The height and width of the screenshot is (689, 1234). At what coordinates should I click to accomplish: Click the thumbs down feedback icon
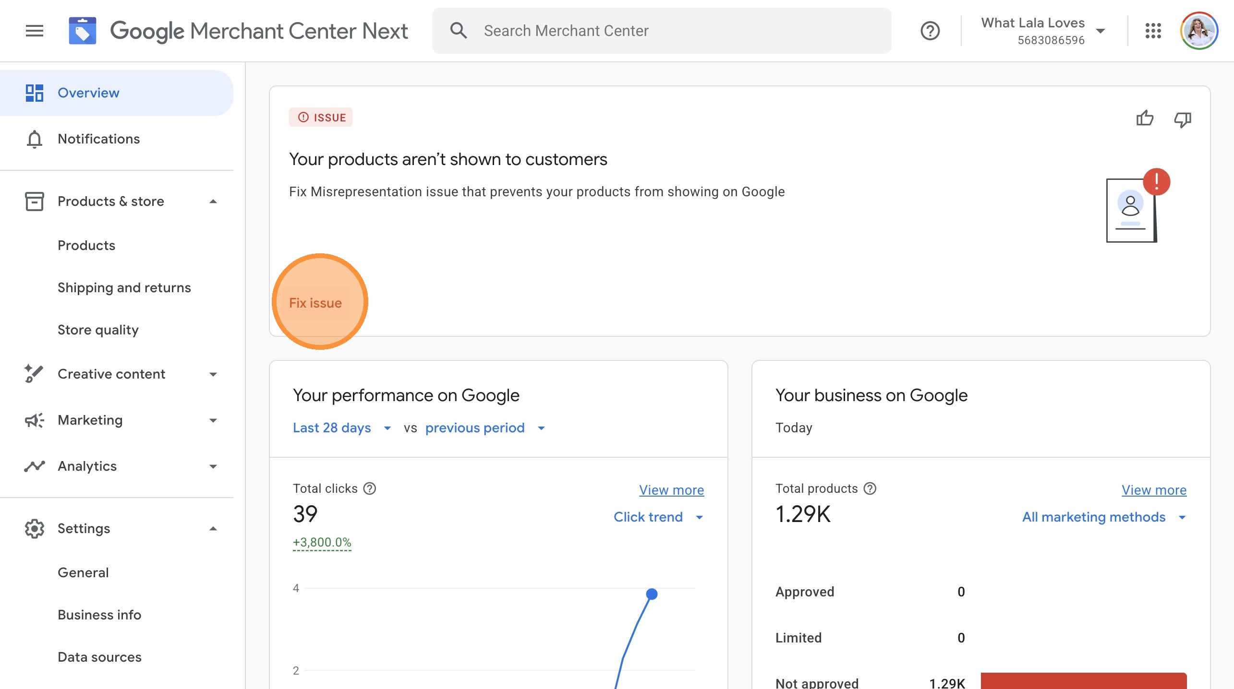tap(1183, 119)
